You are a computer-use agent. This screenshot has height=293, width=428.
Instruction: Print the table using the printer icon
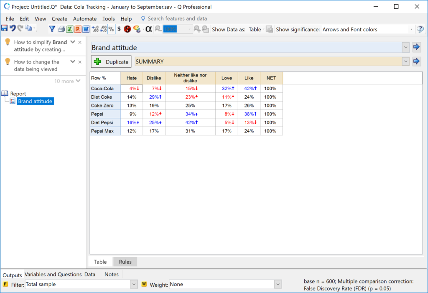61,29
